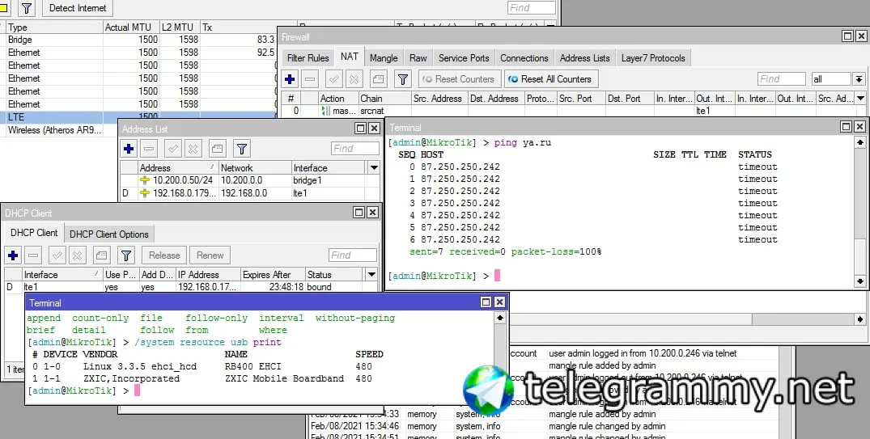Maximize the DHCP Client window
This screenshot has width=870, height=439.
tap(359, 213)
